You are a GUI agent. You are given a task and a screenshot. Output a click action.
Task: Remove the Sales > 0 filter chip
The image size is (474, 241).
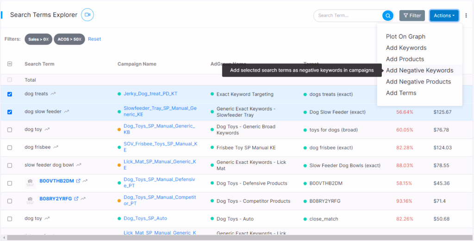tap(47, 39)
